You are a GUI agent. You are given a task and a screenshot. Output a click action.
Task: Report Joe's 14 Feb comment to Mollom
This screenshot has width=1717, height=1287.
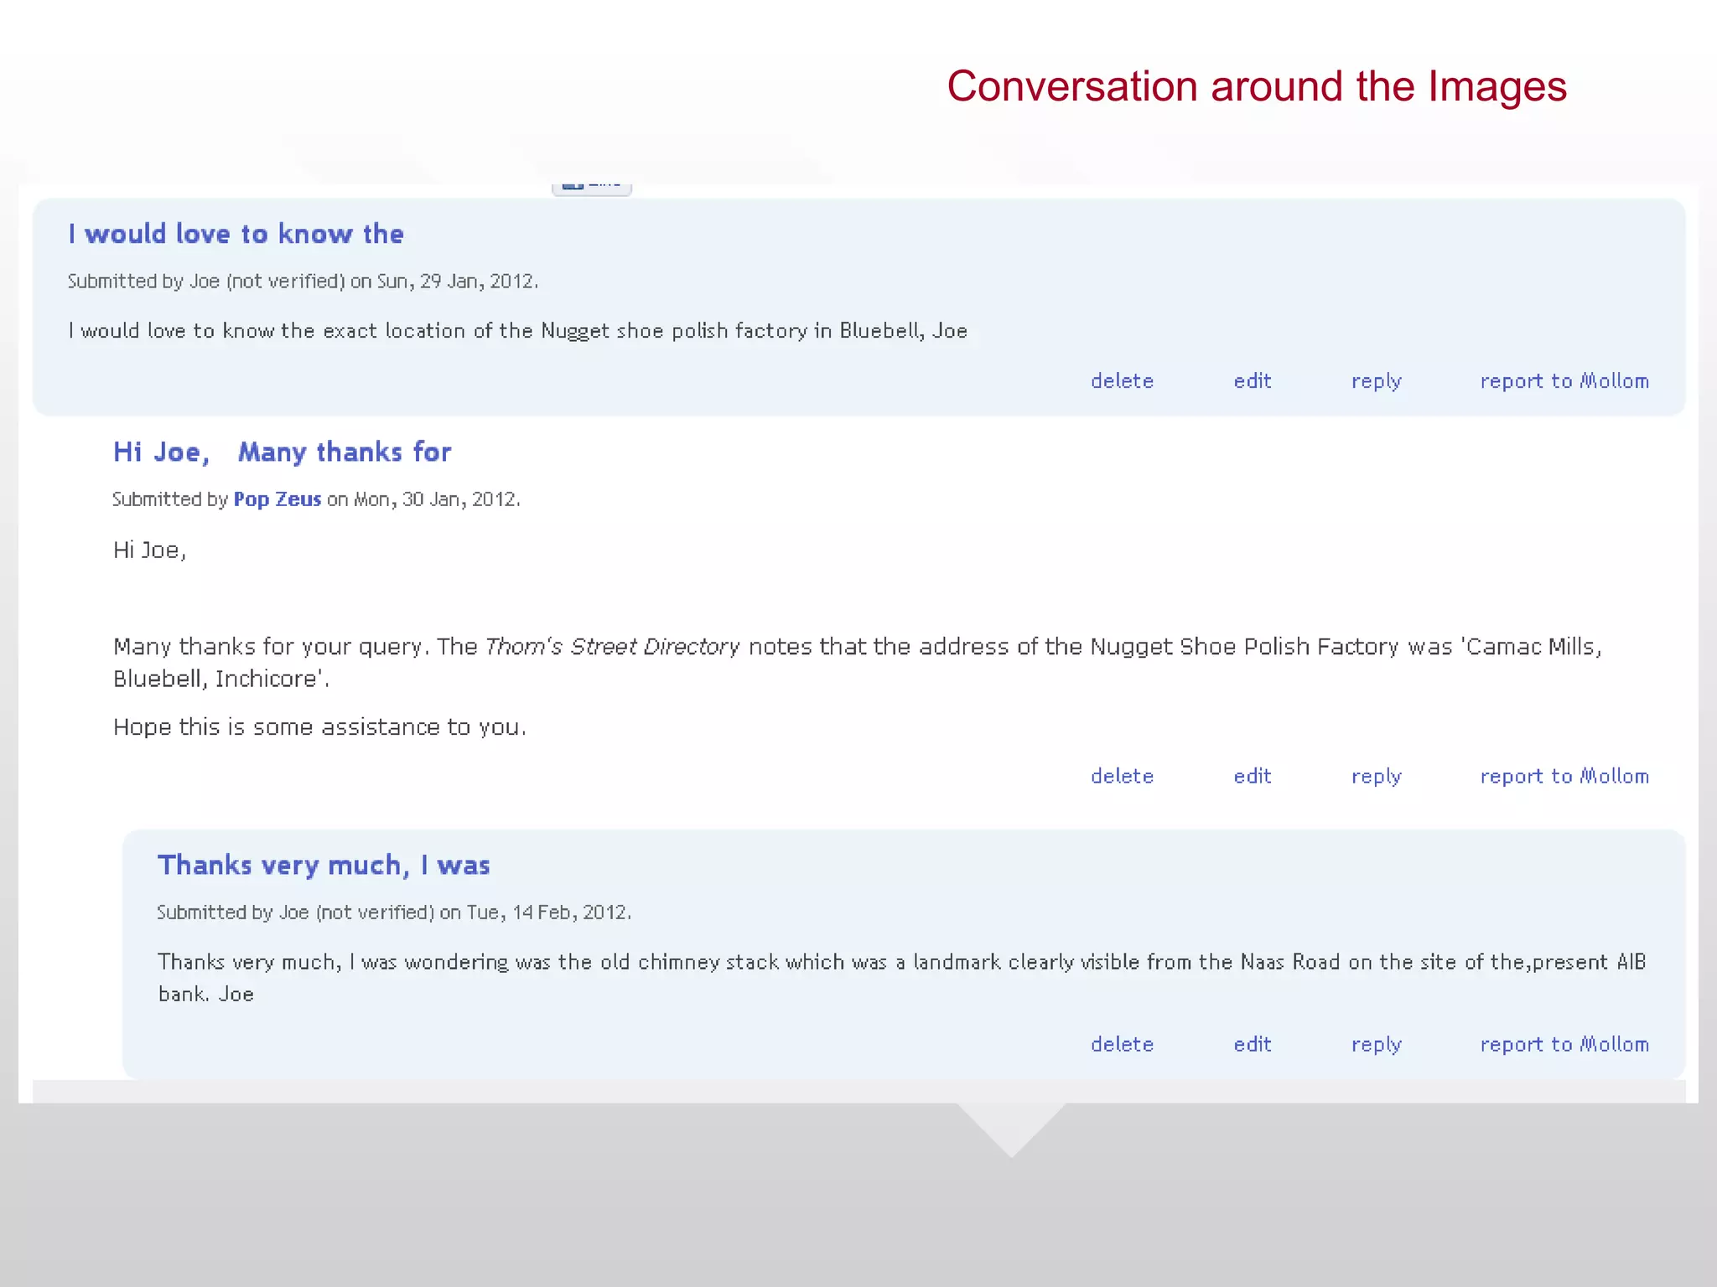tap(1564, 1045)
